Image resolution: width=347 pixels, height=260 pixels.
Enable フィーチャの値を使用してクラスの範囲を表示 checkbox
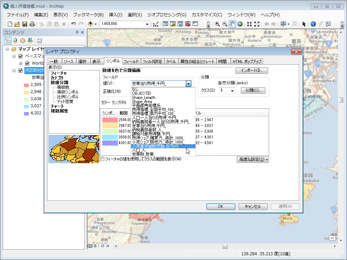click(102, 159)
